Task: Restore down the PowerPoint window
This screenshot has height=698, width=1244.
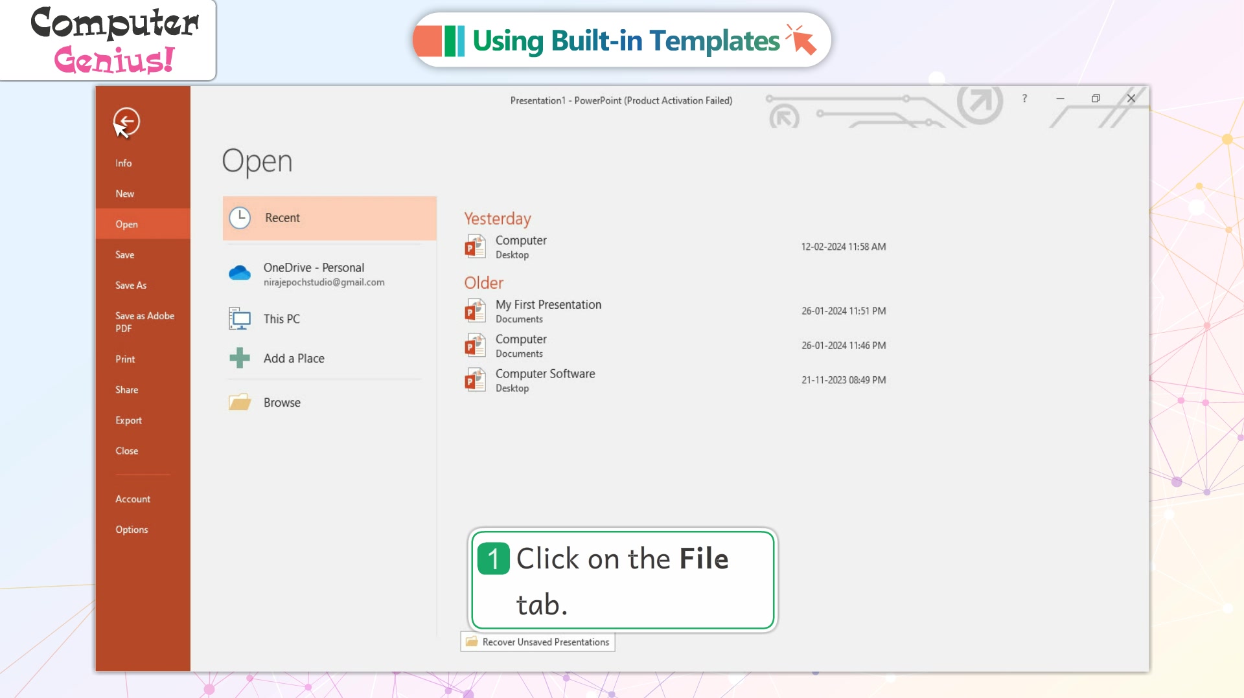Action: click(1096, 98)
